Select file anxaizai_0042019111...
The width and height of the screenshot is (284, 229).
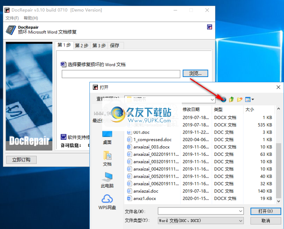156,169
